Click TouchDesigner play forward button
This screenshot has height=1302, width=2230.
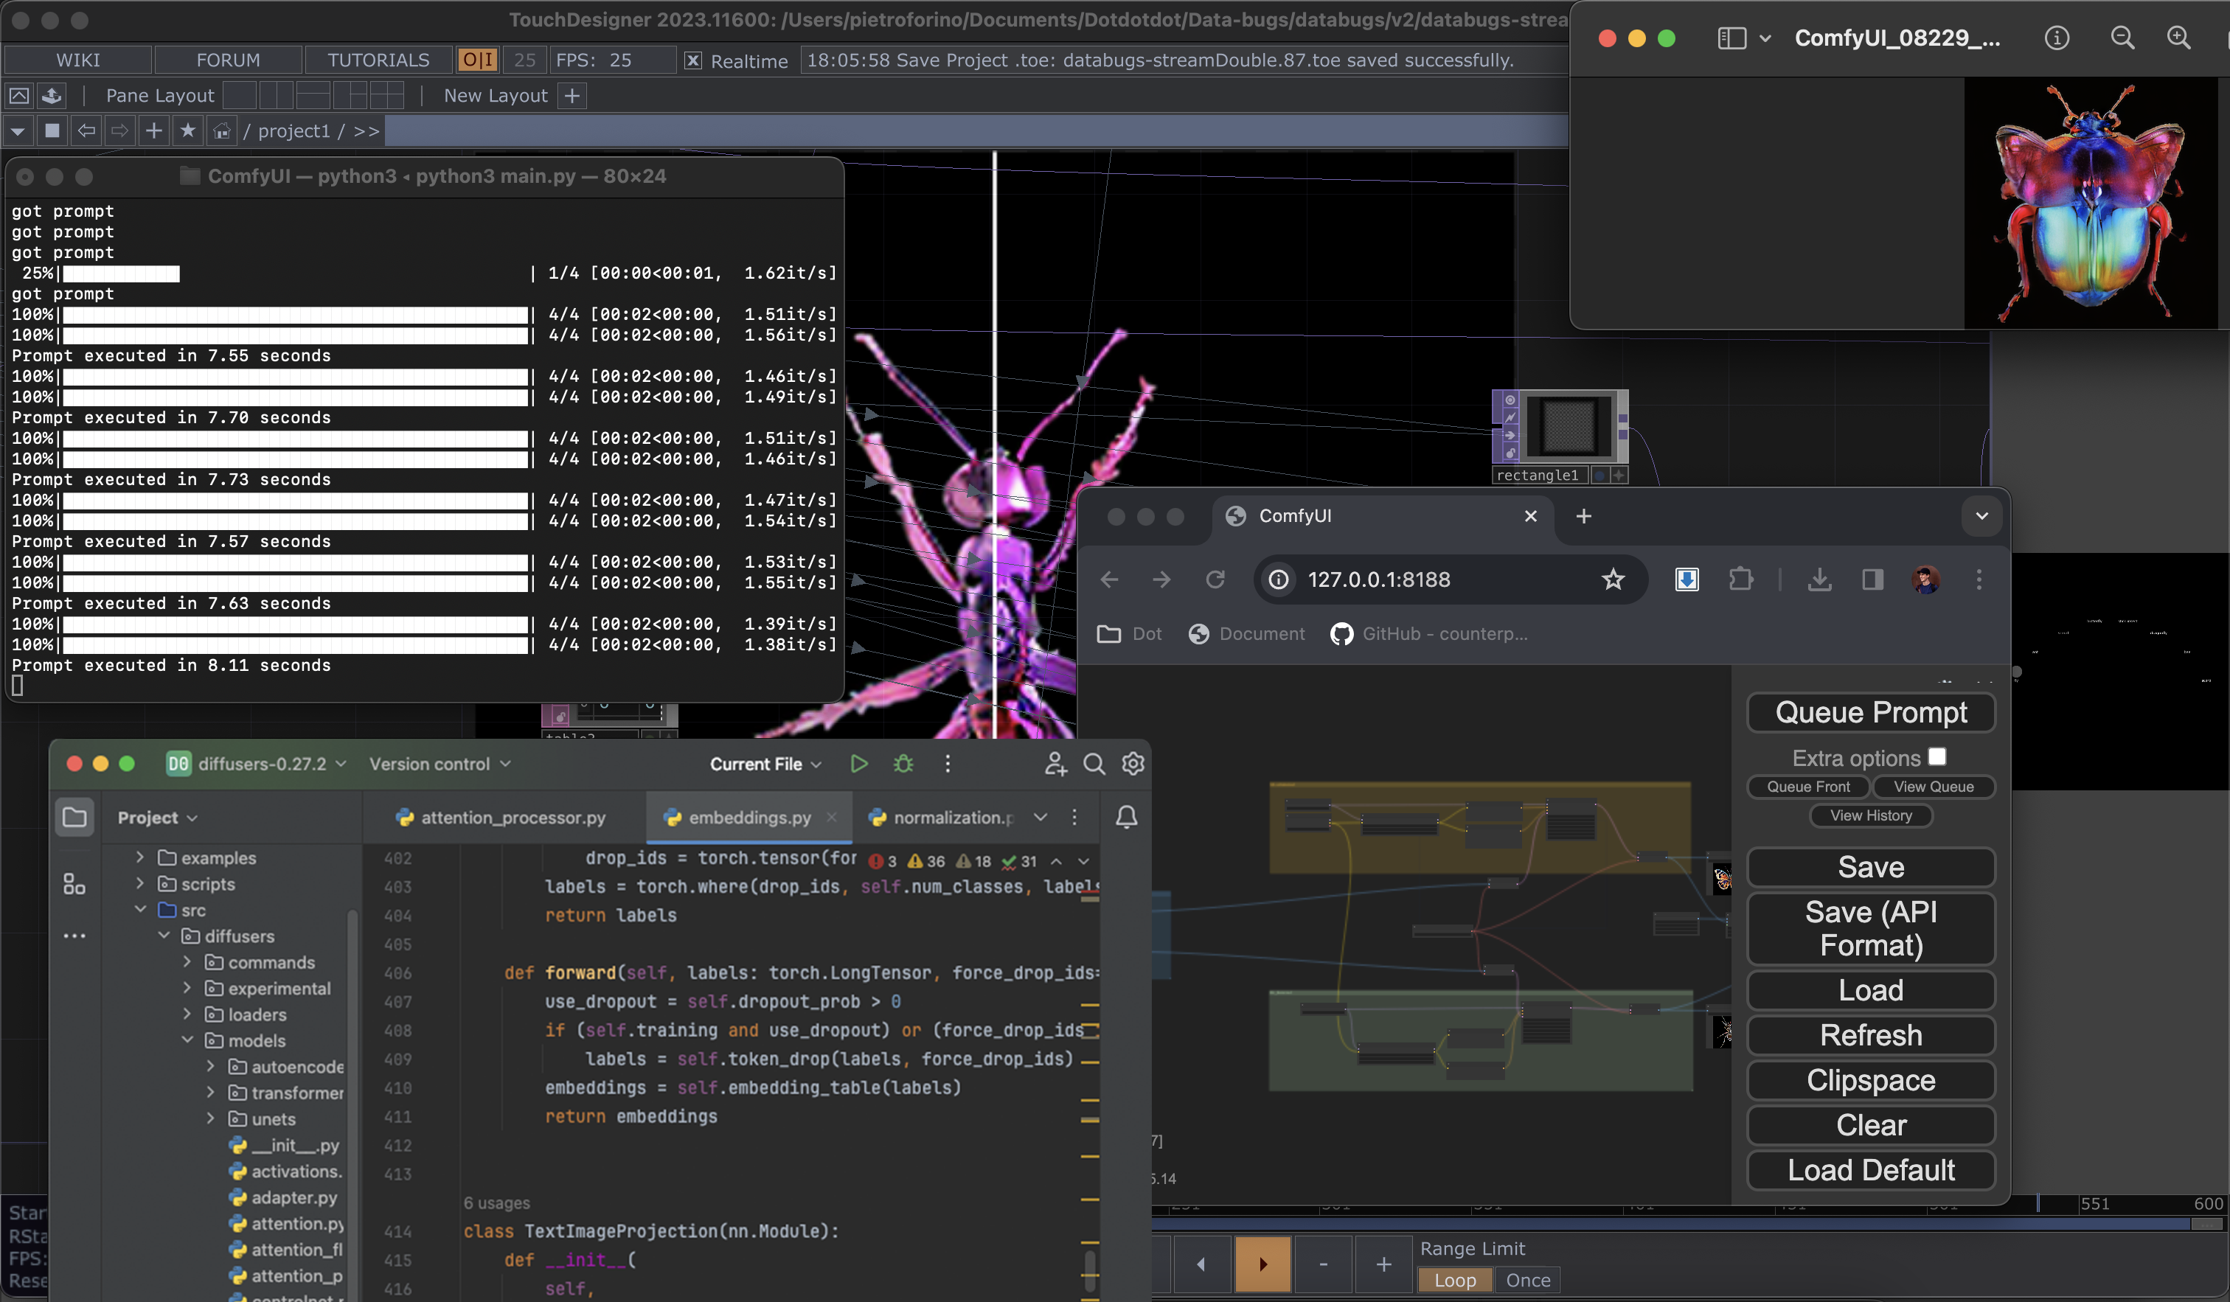[1262, 1264]
